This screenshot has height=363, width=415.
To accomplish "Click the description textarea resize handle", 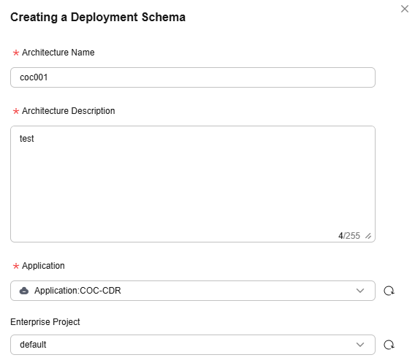I will click(x=368, y=236).
